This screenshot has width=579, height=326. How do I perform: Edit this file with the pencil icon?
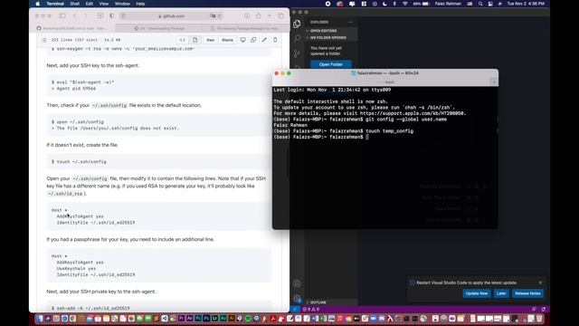(264, 40)
